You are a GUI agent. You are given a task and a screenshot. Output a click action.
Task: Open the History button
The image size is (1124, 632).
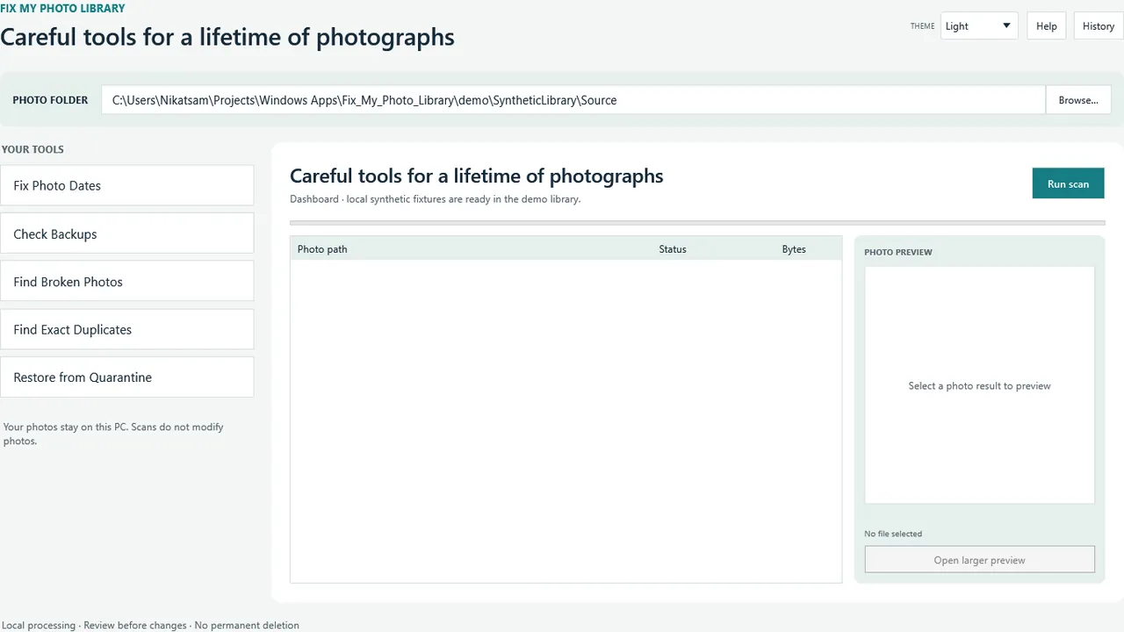(1098, 25)
